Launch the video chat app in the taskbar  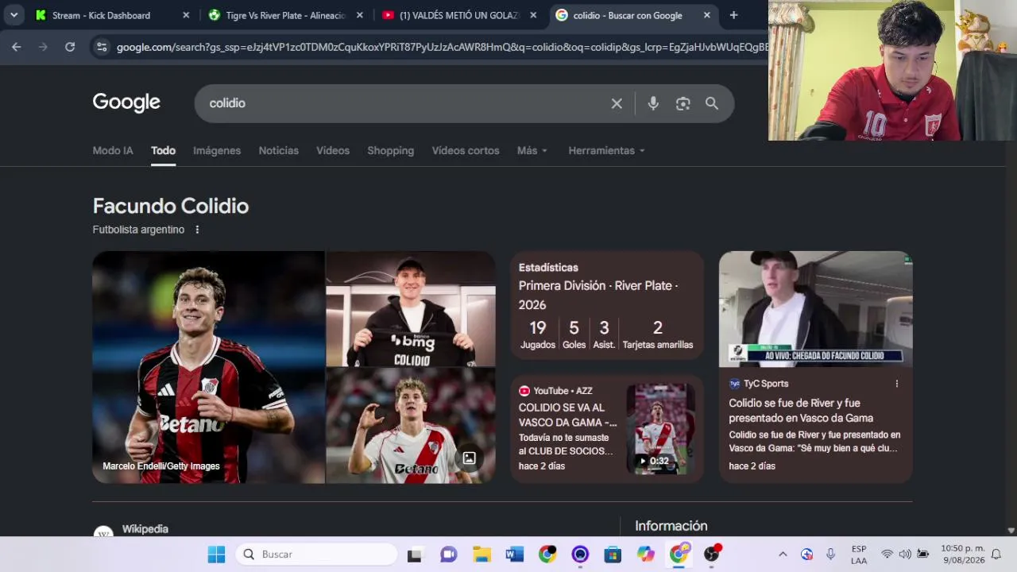tap(448, 555)
